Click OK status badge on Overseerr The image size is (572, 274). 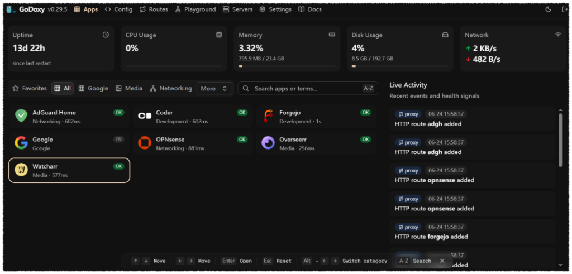[365, 140]
